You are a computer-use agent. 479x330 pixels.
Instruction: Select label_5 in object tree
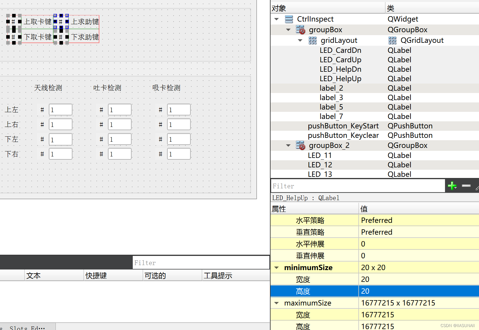(x=331, y=107)
